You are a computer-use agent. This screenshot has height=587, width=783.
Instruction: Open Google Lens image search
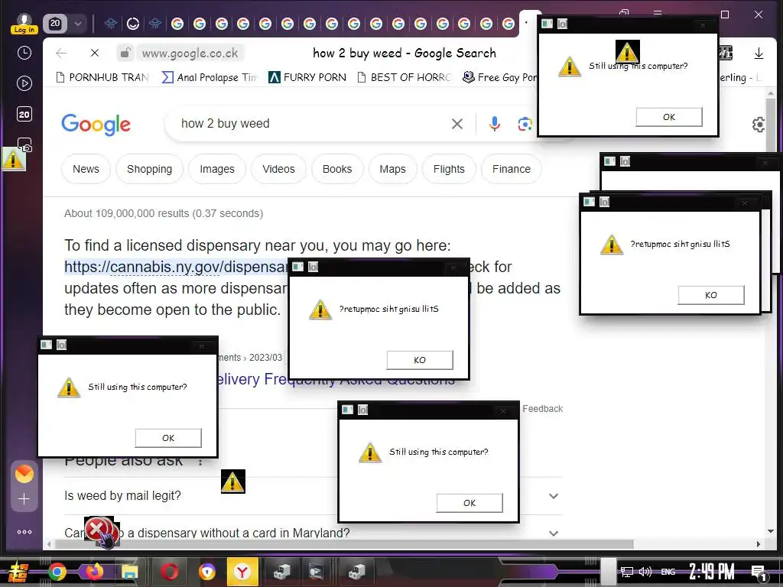[x=525, y=124]
